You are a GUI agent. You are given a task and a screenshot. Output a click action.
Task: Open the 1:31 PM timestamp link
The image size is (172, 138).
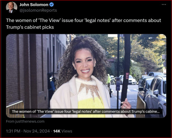pos(13,131)
